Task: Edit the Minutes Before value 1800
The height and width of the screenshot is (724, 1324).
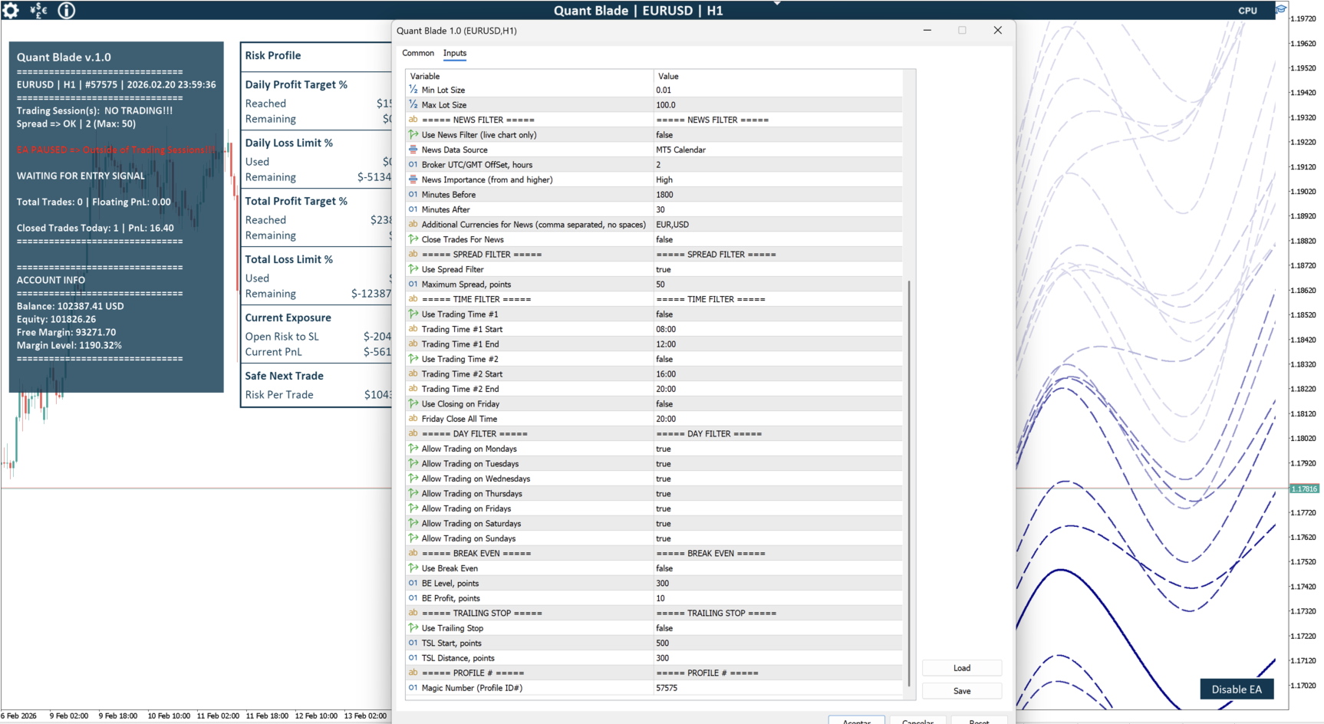Action: pos(778,195)
